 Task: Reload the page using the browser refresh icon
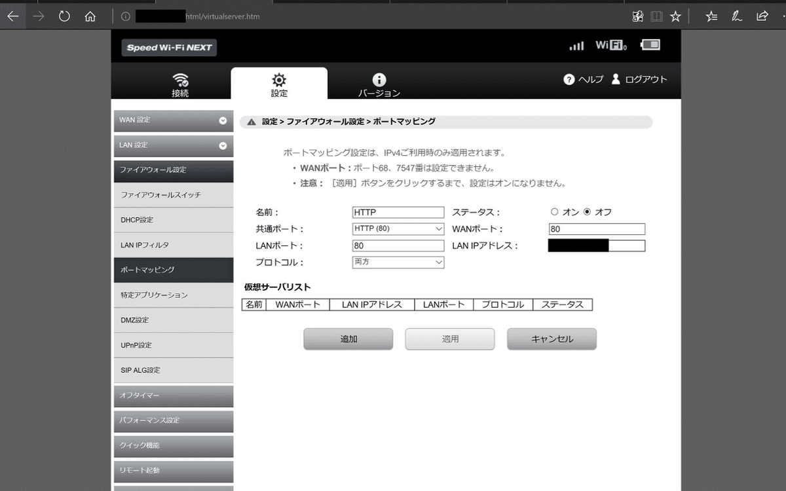(64, 16)
